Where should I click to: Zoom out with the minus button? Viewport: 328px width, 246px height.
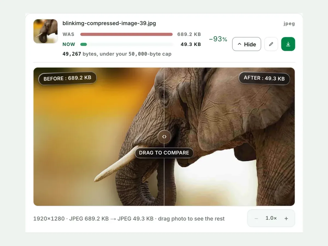coord(256,218)
